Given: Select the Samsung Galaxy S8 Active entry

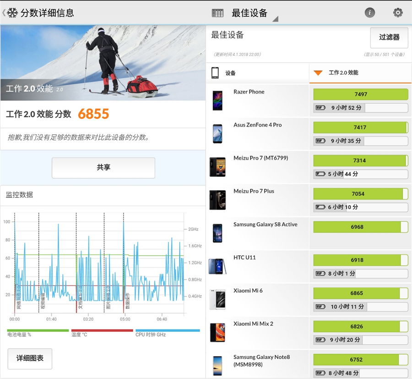Looking at the screenshot, I should pyautogui.click(x=265, y=225).
